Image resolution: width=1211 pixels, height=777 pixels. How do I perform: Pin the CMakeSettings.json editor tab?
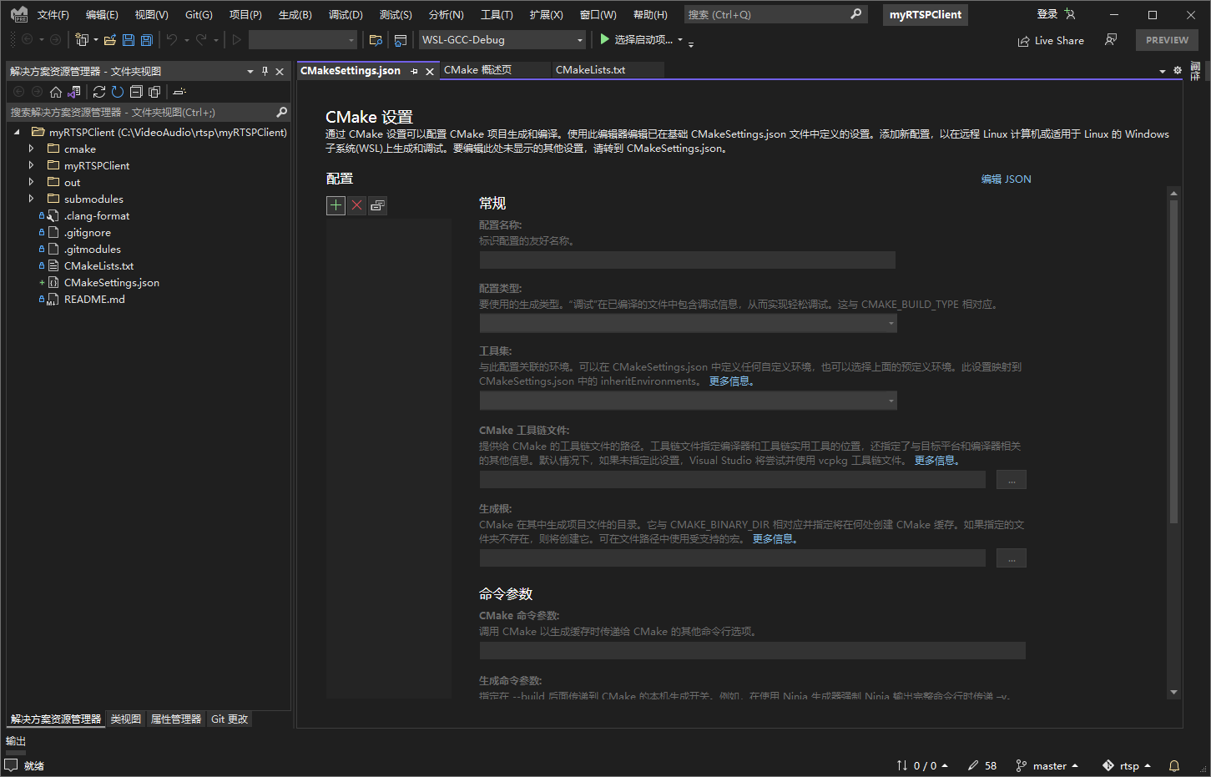click(414, 71)
